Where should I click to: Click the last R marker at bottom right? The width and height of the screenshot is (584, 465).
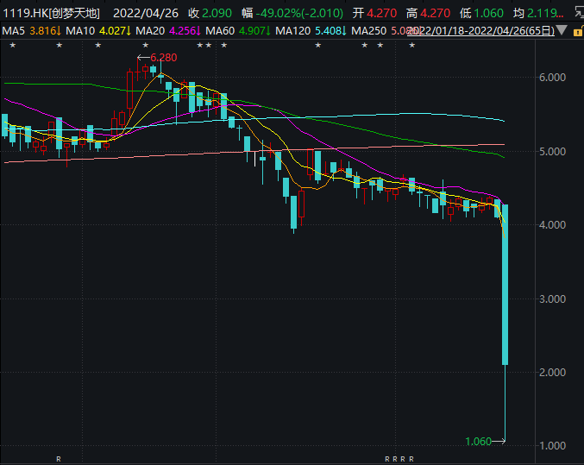click(411, 459)
